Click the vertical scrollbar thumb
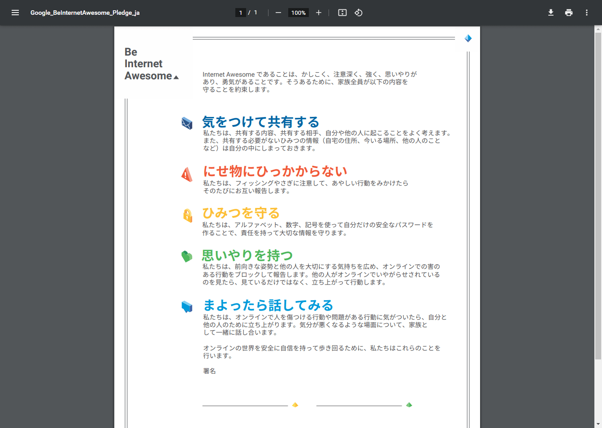This screenshot has width=602, height=428. [598, 196]
